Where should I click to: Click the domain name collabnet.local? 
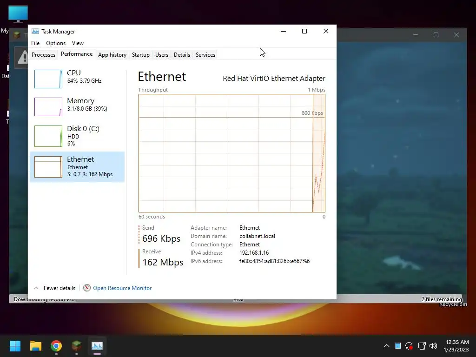click(257, 236)
